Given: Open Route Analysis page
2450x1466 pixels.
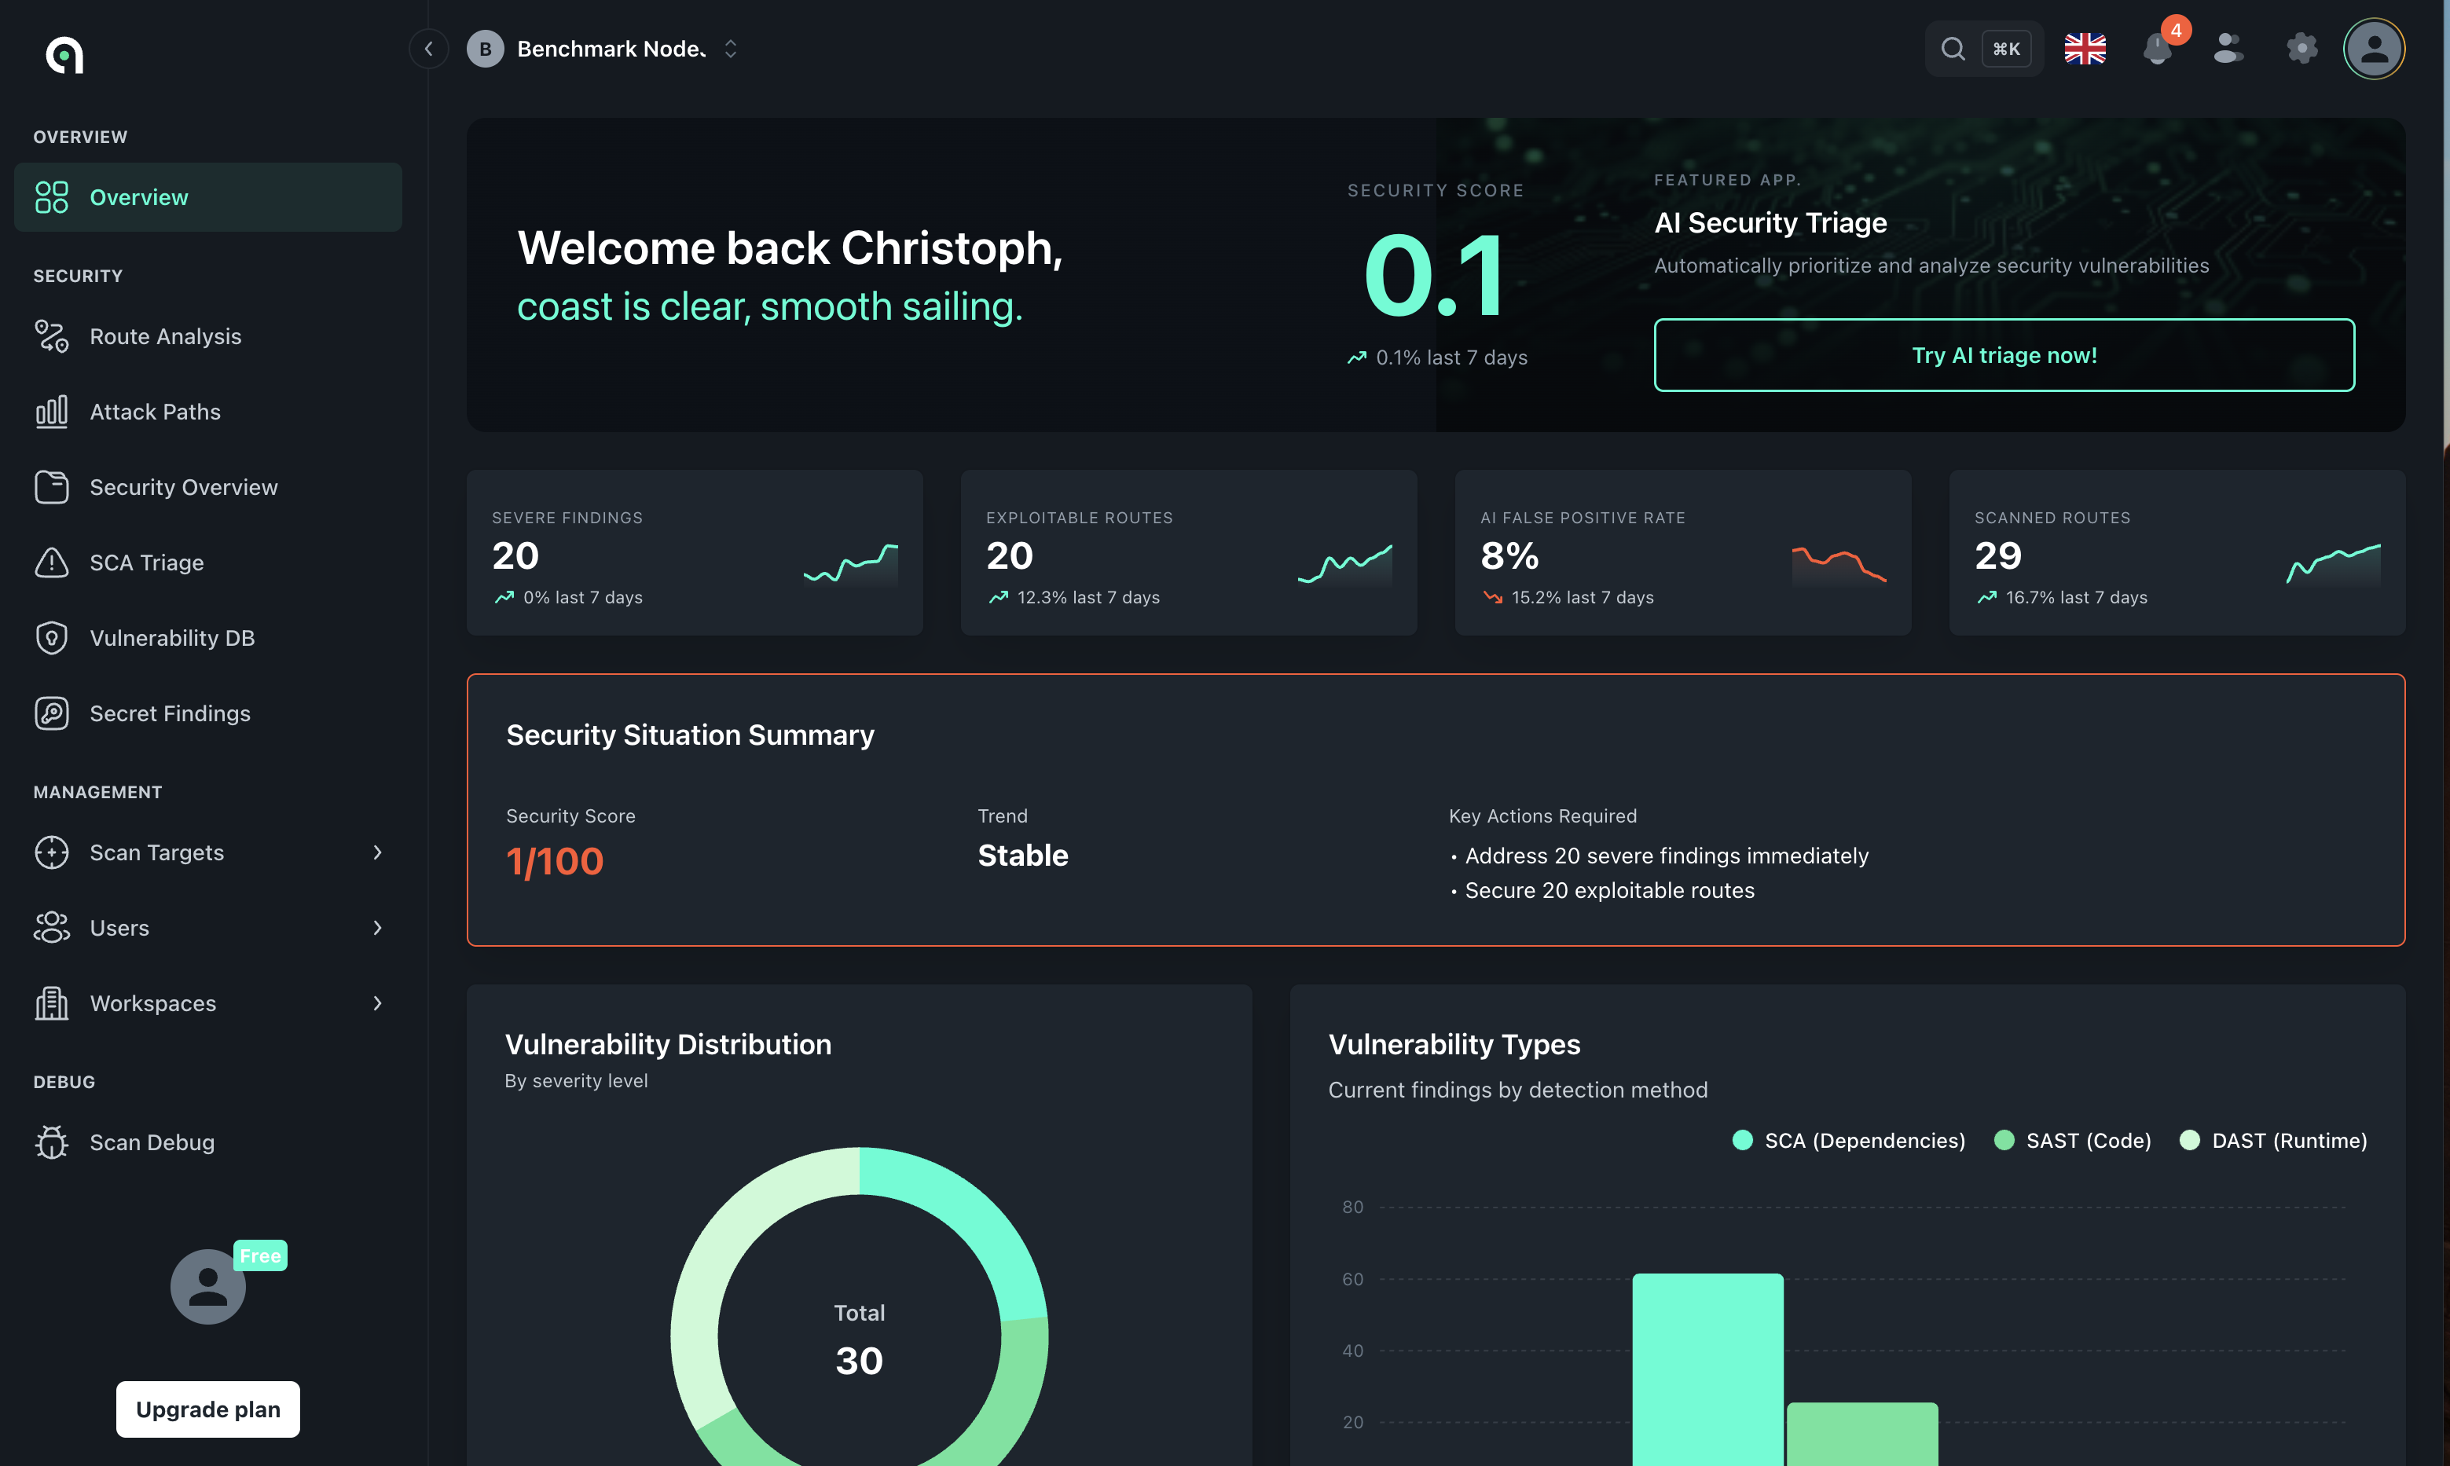Looking at the screenshot, I should 208,337.
